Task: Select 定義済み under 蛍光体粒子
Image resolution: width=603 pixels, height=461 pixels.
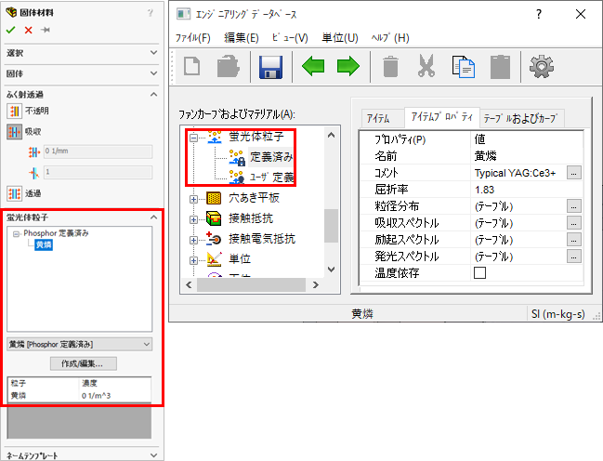Action: tap(271, 157)
